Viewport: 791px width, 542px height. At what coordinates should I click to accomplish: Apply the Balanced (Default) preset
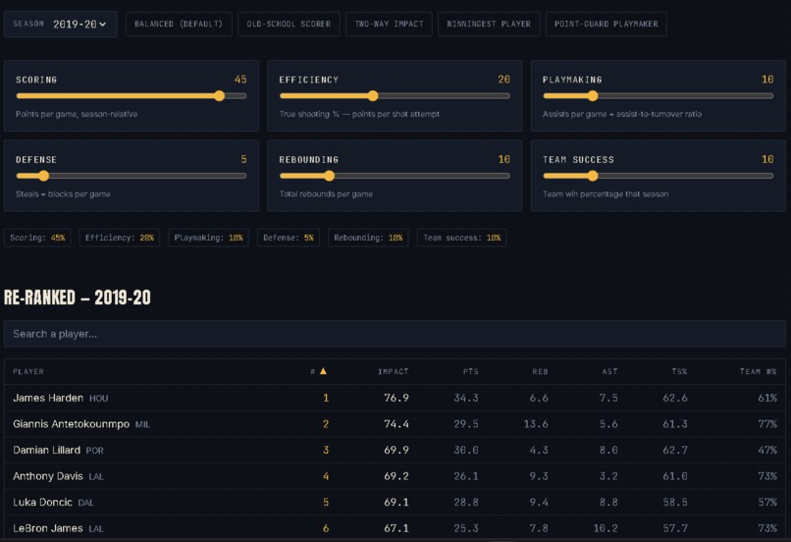pos(179,24)
